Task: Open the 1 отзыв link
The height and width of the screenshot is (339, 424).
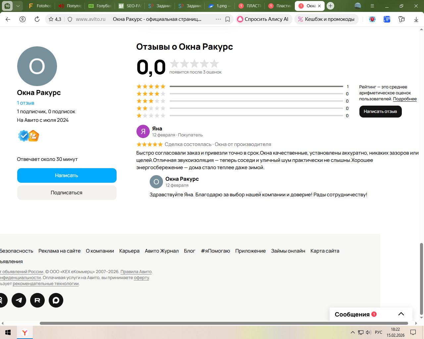Action: (26, 103)
